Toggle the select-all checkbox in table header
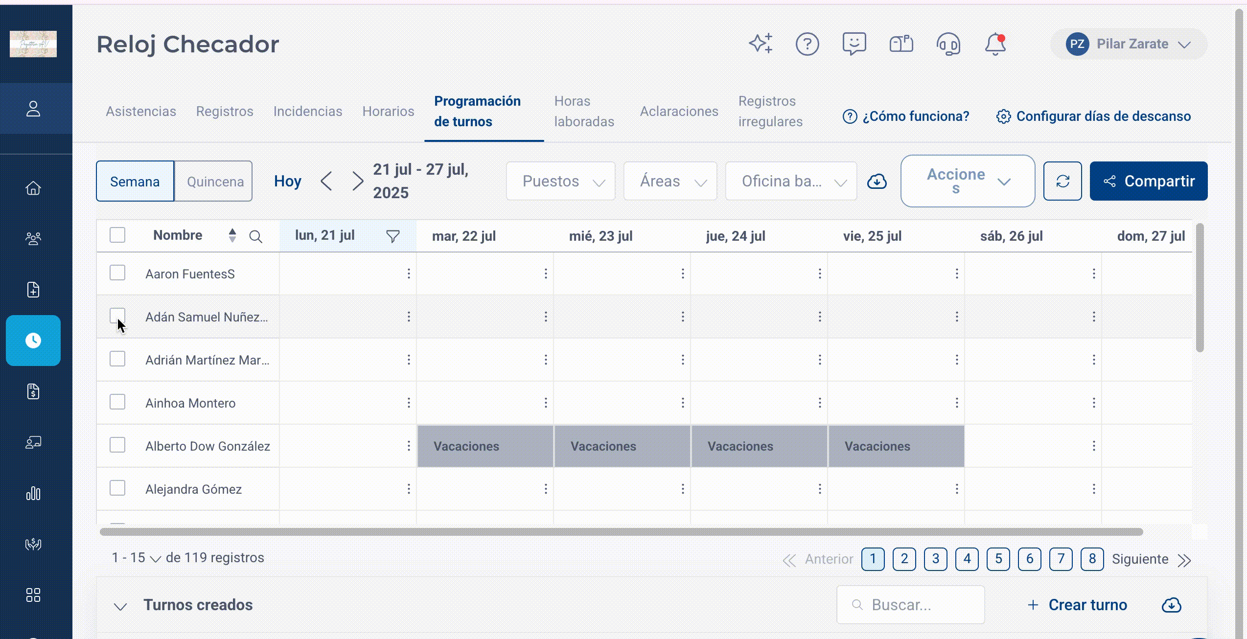Viewport: 1247px width, 639px height. pos(117,235)
